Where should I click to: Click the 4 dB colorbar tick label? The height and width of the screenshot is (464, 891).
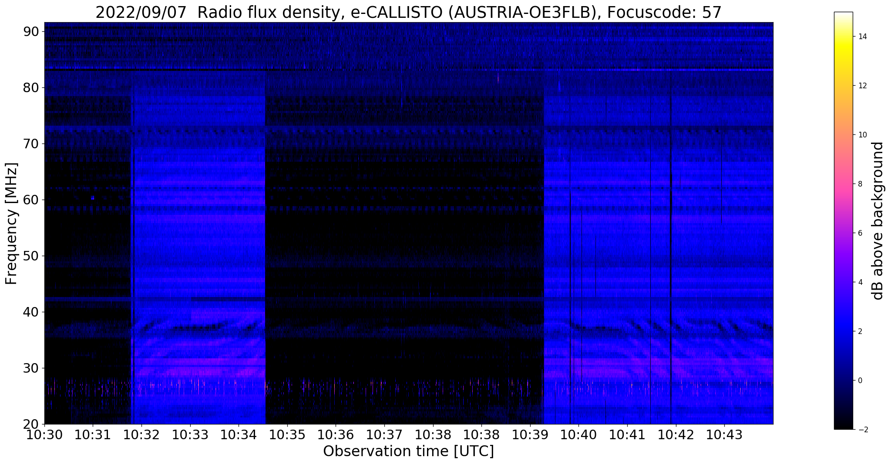pos(860,282)
